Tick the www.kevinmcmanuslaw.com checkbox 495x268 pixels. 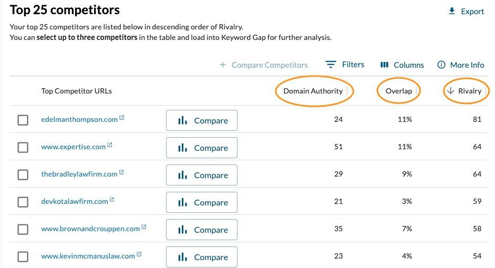point(23,257)
